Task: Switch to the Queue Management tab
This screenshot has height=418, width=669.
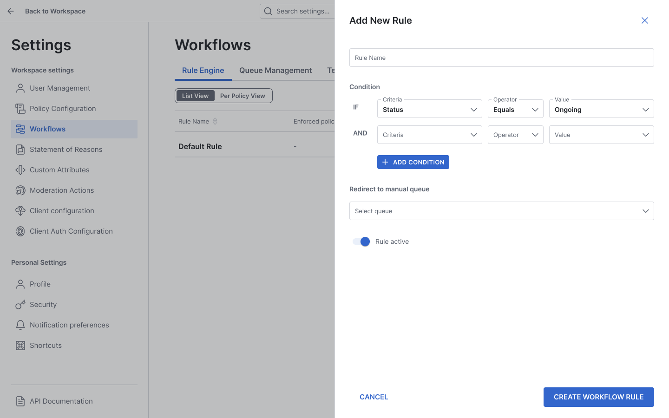Action: tap(275, 70)
